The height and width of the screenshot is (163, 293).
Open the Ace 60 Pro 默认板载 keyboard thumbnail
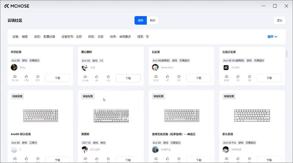(252, 115)
